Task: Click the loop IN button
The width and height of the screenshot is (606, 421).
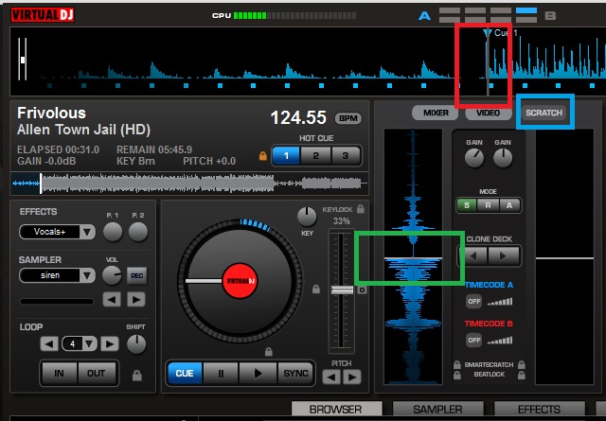Action: (59, 372)
